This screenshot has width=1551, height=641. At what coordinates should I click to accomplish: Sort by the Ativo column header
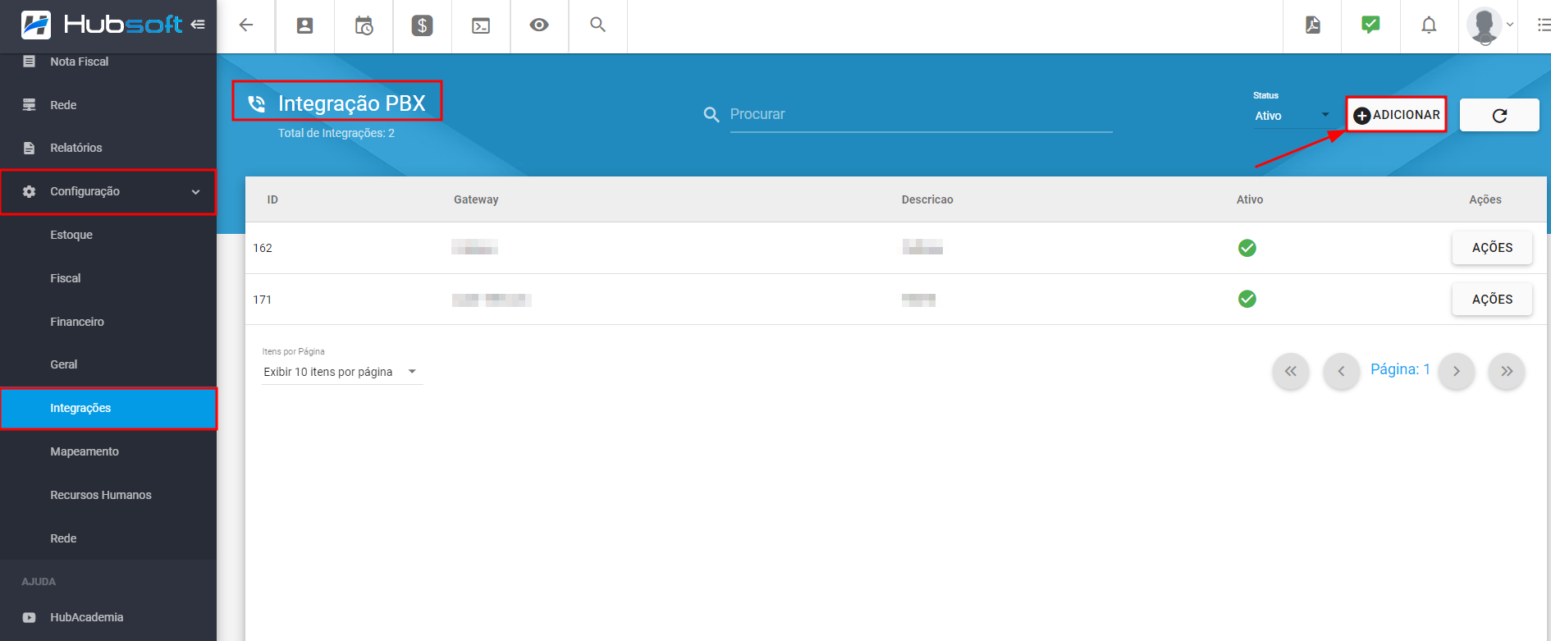coord(1250,199)
